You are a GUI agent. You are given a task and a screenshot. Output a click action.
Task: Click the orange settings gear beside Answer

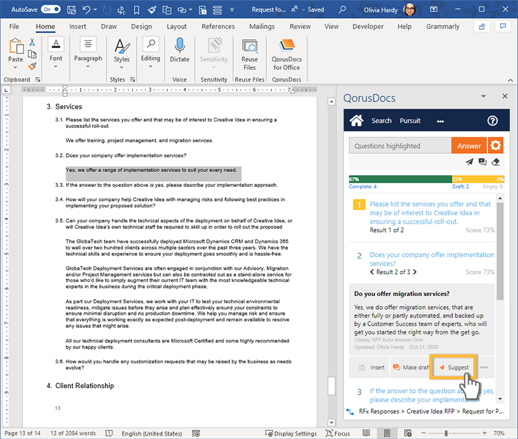click(496, 145)
